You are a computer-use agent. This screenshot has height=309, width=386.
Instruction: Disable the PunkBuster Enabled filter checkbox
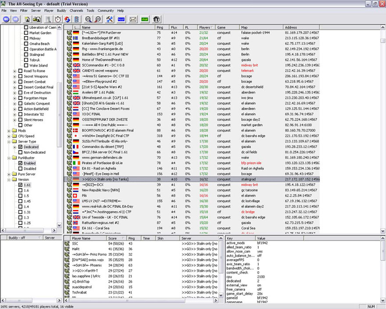20,163
